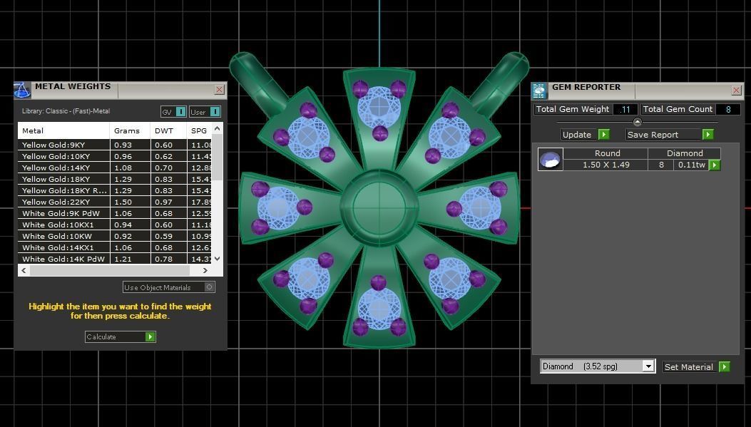The image size is (751, 427).
Task: Click the SPG column header
Action: point(199,130)
